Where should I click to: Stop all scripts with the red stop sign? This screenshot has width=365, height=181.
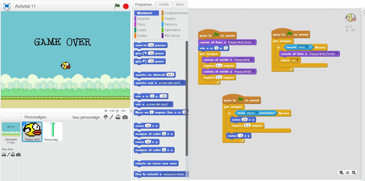pyautogui.click(x=126, y=6)
